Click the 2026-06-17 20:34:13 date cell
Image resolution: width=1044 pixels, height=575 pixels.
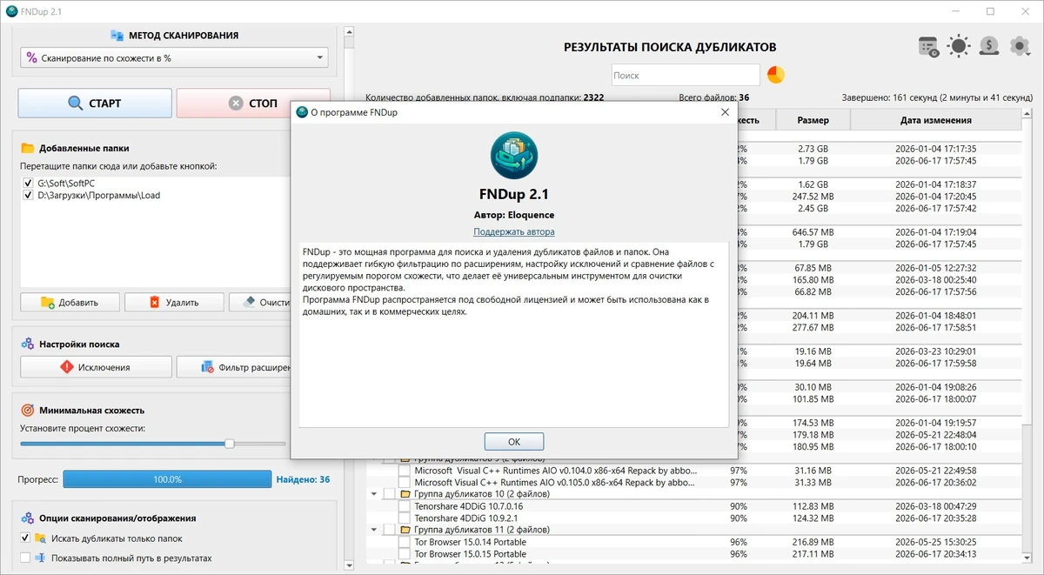[x=936, y=554]
